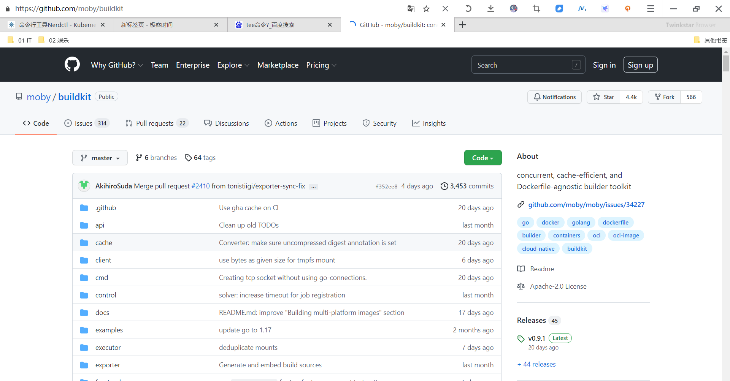This screenshot has height=381, width=730.
Task: Switch to the 命令行工具Nerdctl browser tab
Action: point(57,25)
